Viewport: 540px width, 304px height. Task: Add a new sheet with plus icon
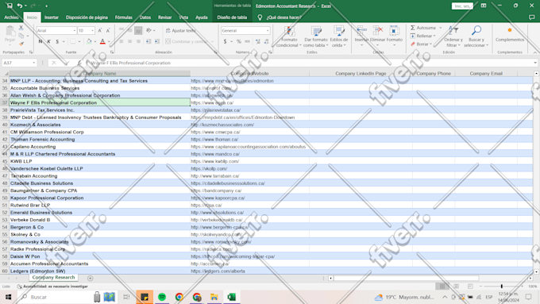click(x=90, y=278)
